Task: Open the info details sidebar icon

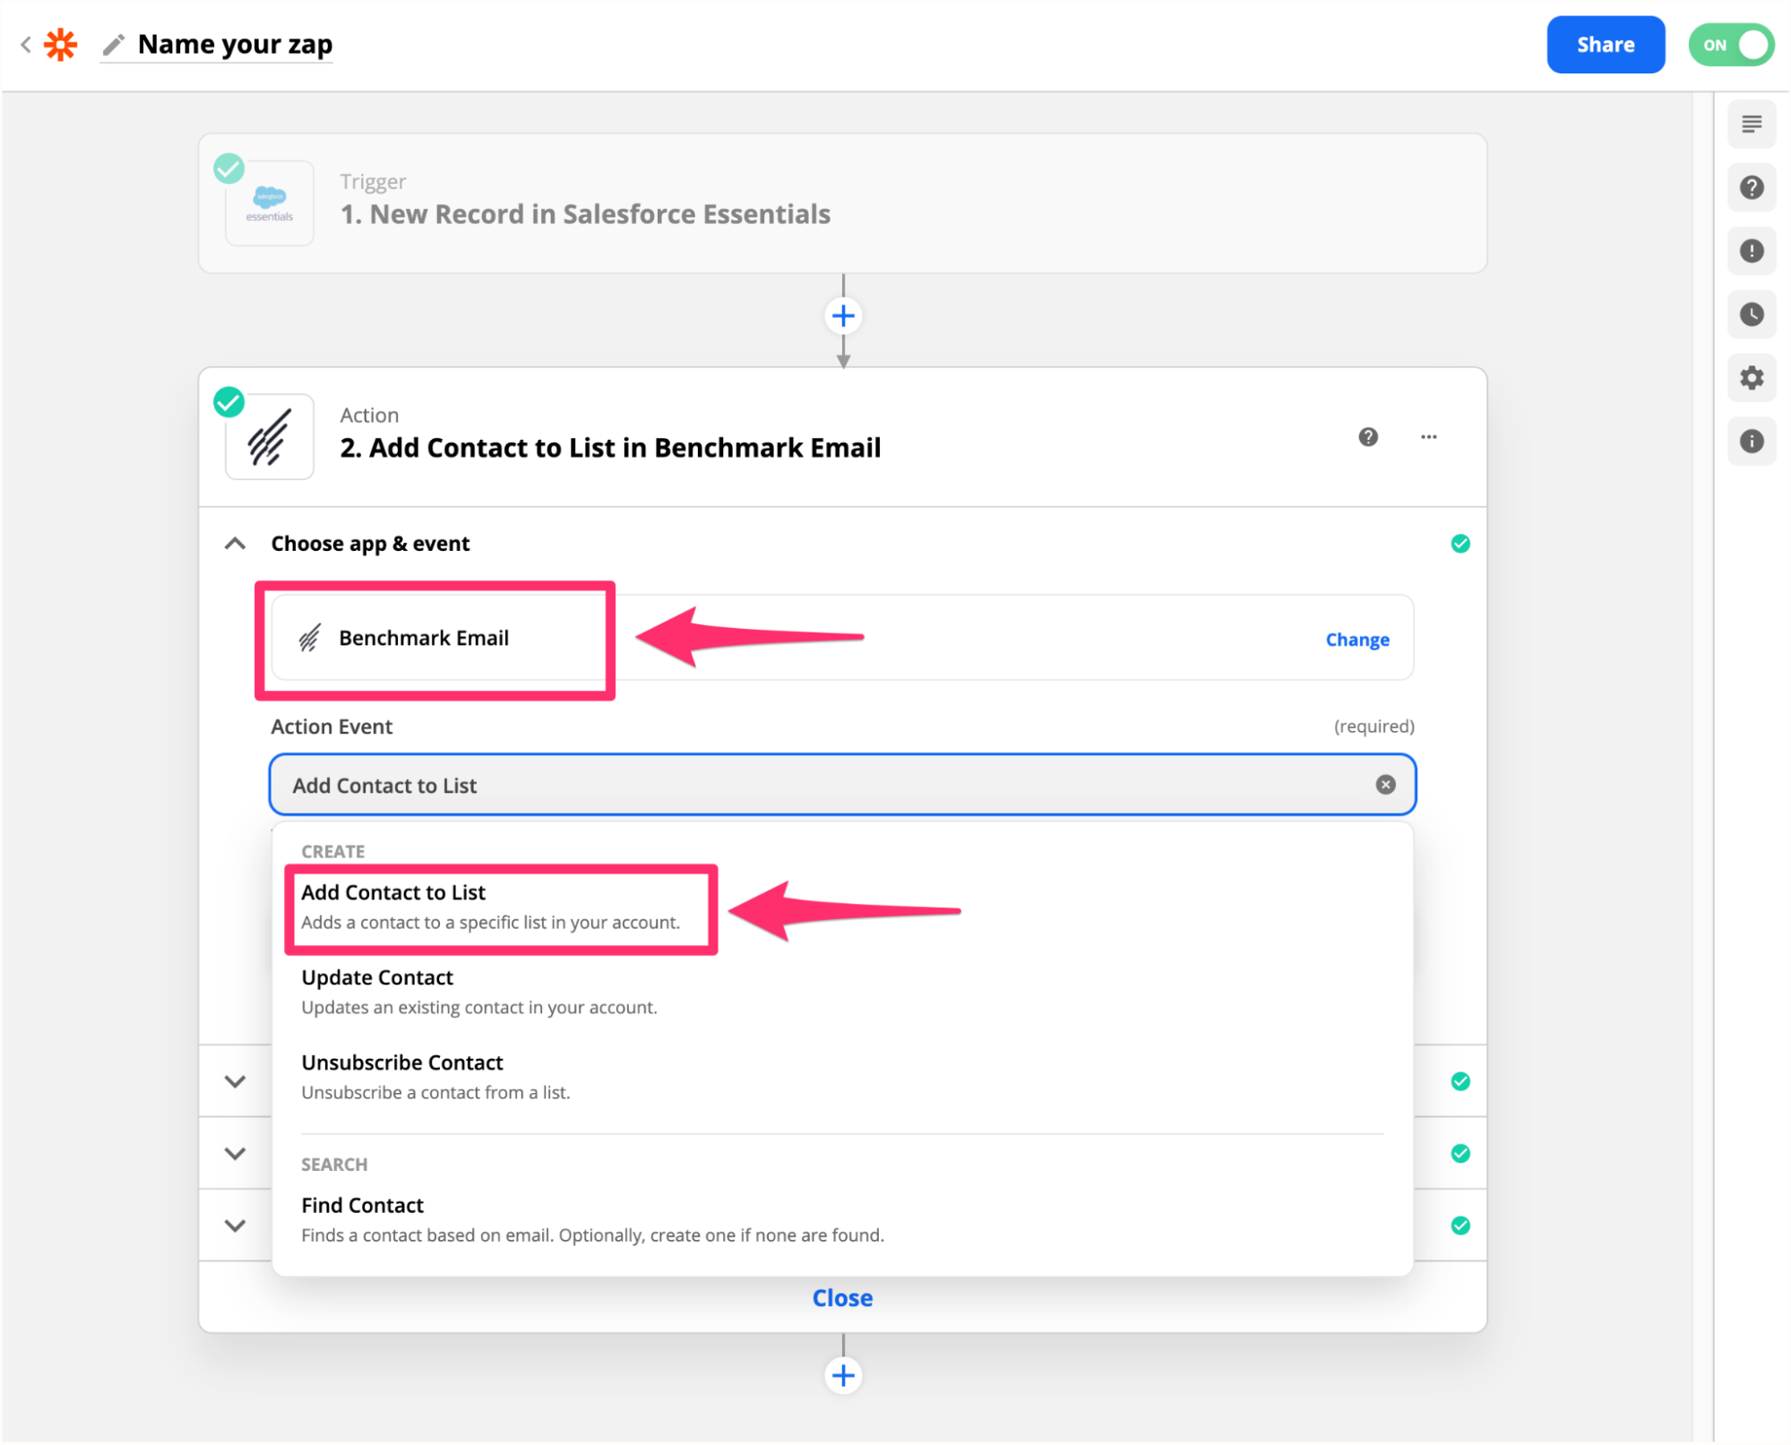Action: pos(1751,441)
